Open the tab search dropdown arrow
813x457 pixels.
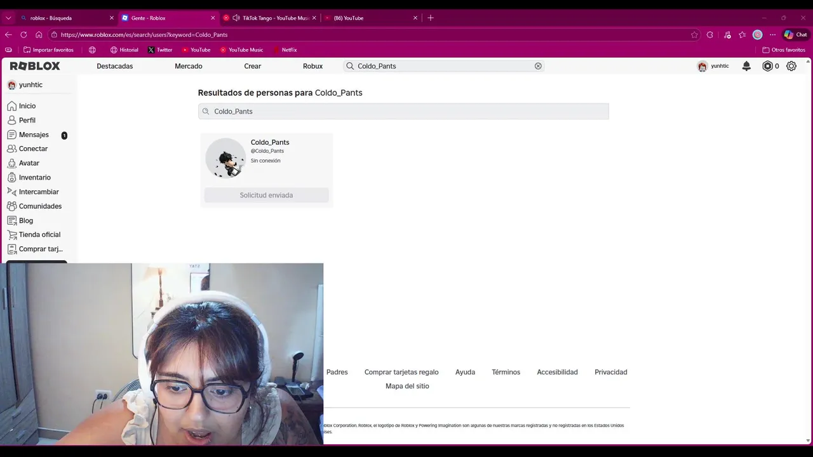[8, 18]
